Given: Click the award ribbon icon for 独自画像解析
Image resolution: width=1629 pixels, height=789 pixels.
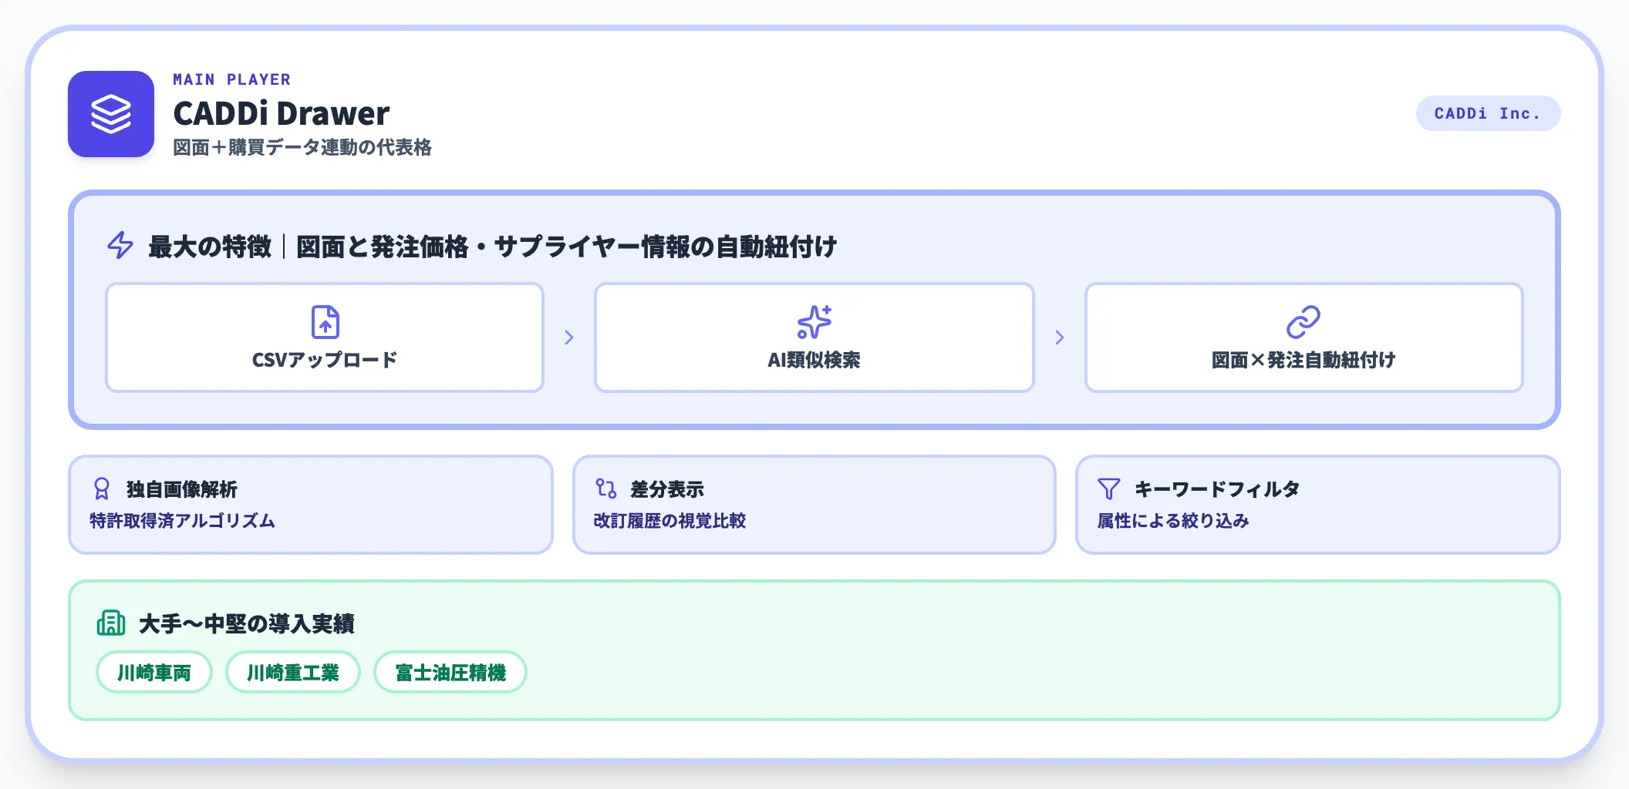Looking at the screenshot, I should coord(102,489).
